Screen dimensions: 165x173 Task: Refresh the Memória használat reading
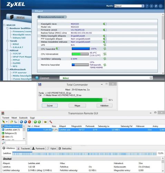tap(105, 65)
